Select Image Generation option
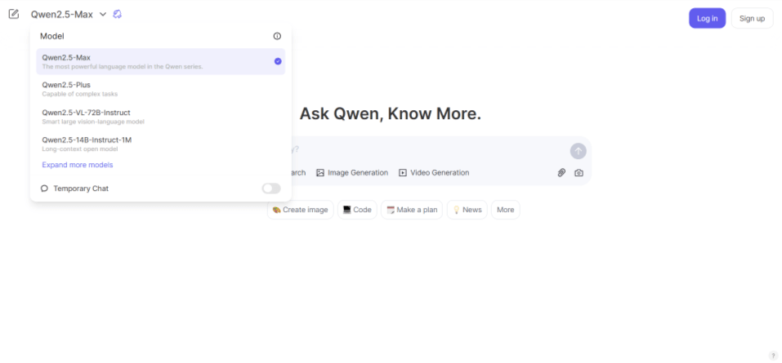Image resolution: width=782 pixels, height=363 pixels. [352, 173]
